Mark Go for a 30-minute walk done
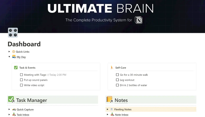This screenshot has width=205, height=117. point(118,75)
